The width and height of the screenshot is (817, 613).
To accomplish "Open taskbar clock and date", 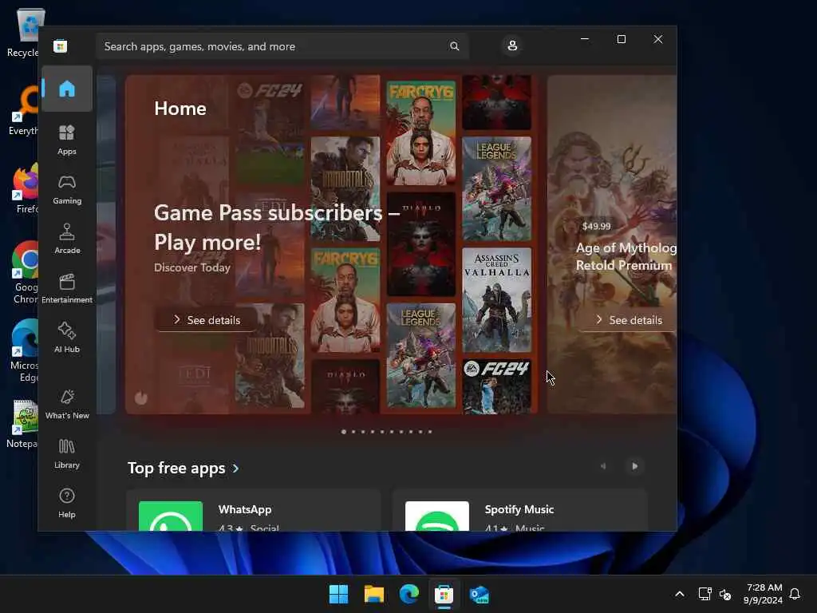I will (764, 594).
